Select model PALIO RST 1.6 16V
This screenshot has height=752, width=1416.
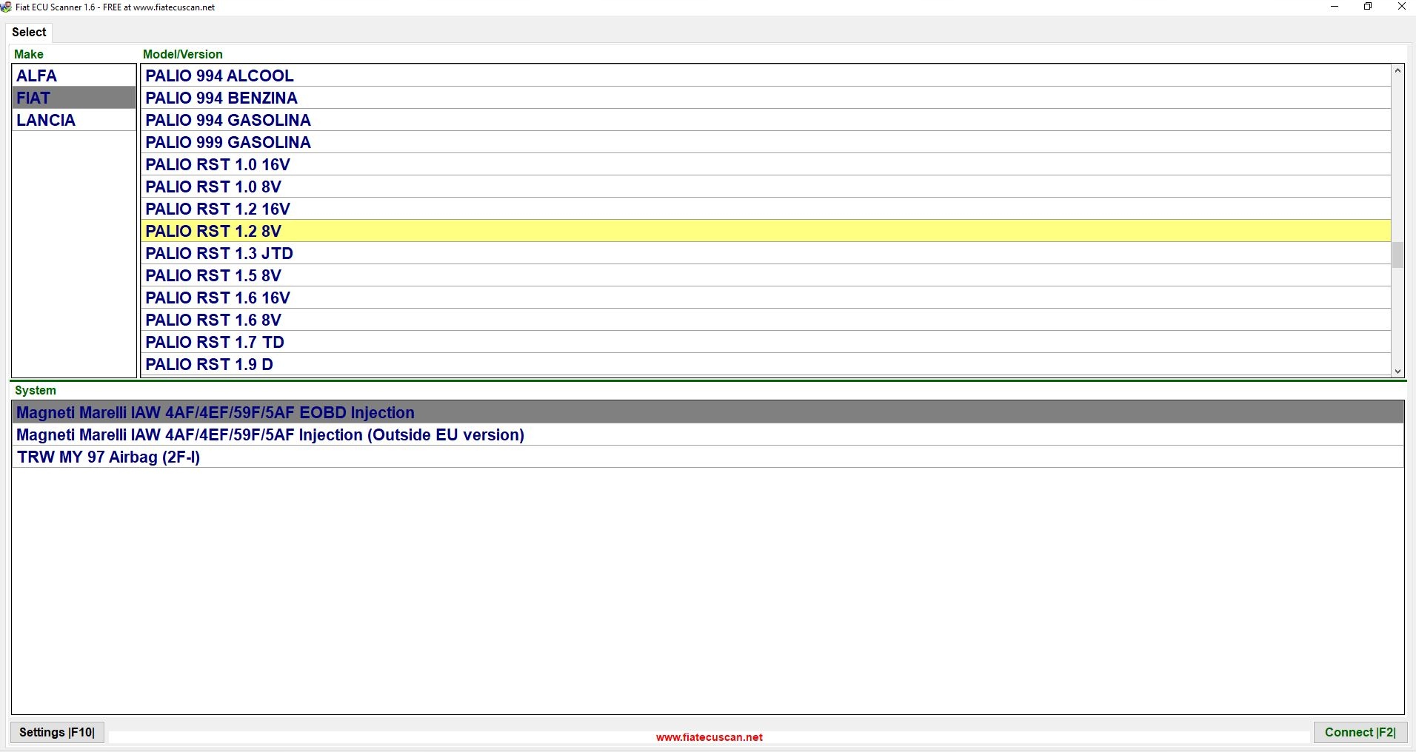[766, 298]
